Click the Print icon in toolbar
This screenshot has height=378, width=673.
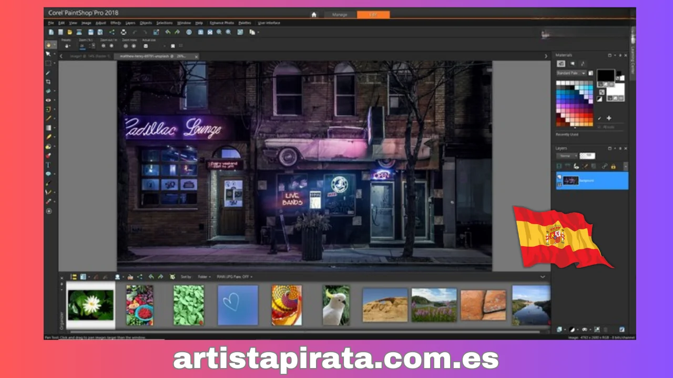pyautogui.click(x=123, y=32)
